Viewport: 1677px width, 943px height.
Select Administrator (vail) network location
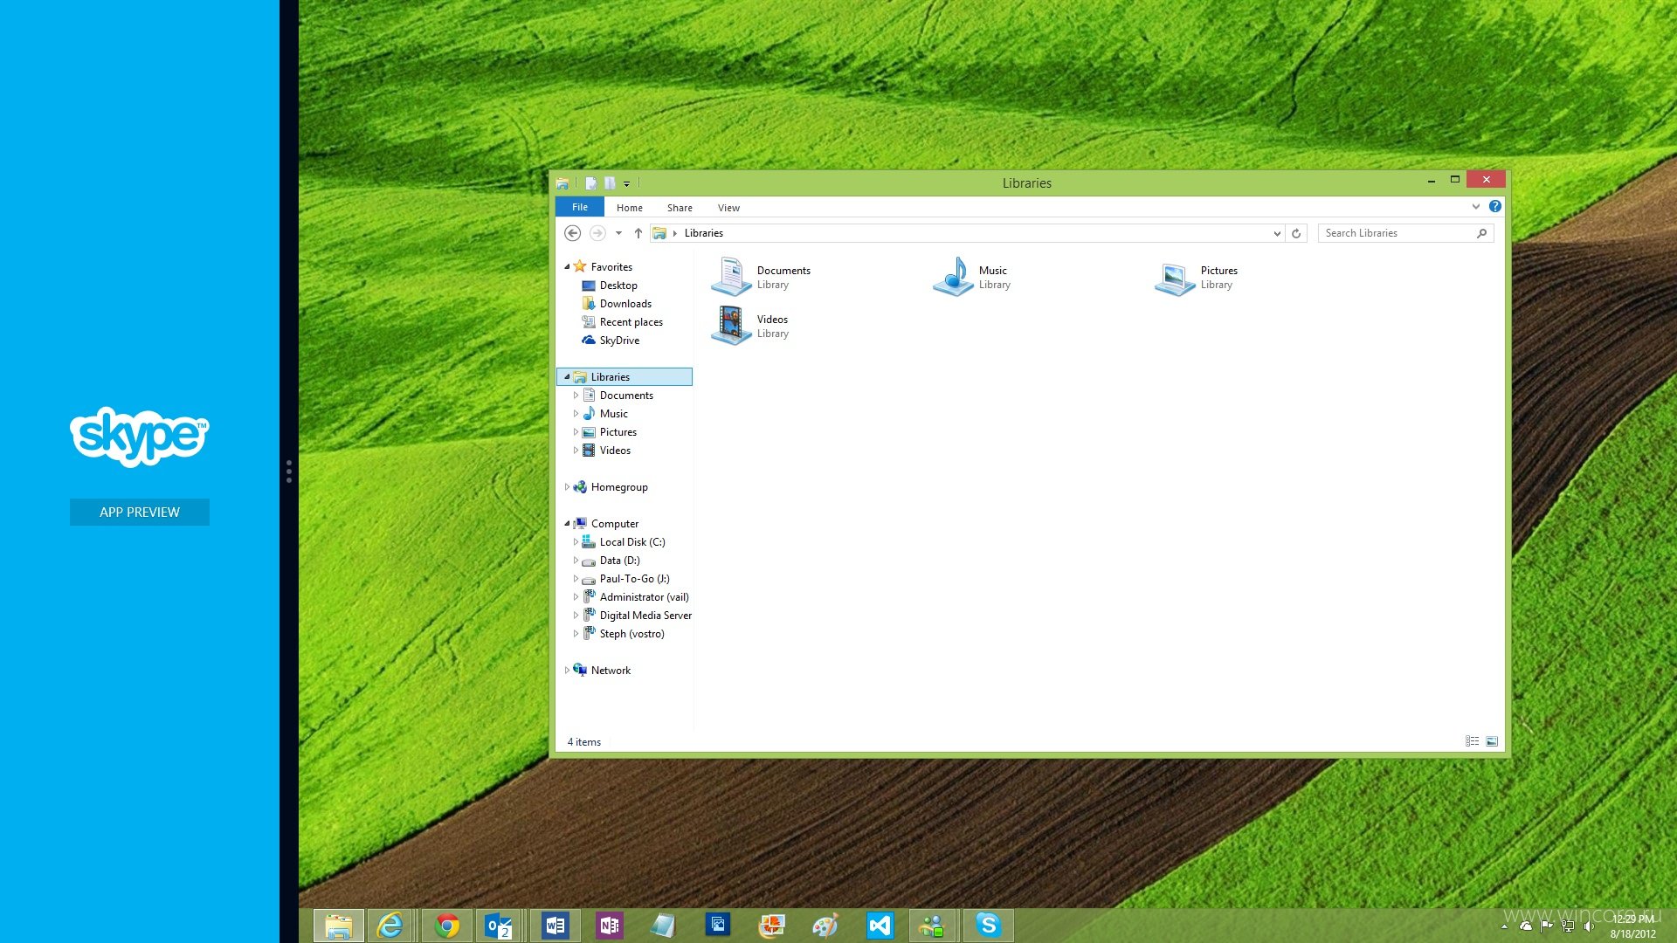pyautogui.click(x=644, y=597)
